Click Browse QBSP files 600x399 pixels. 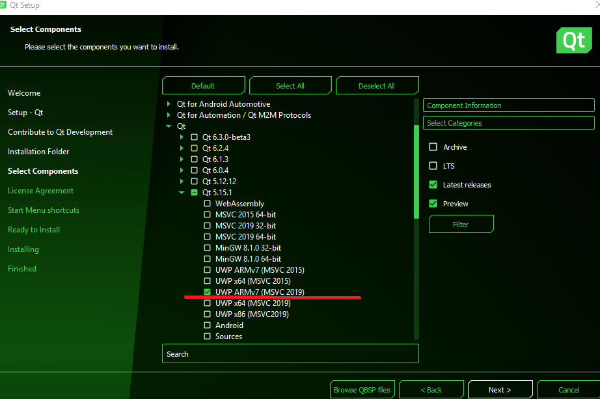pyautogui.click(x=362, y=389)
